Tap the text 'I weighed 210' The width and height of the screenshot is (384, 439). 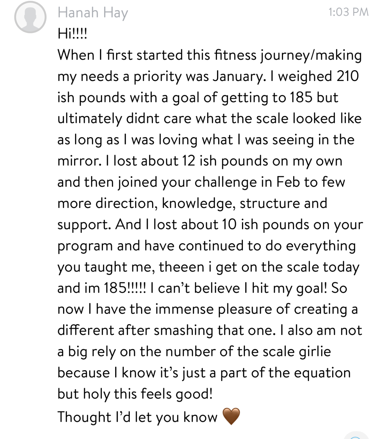314,76
